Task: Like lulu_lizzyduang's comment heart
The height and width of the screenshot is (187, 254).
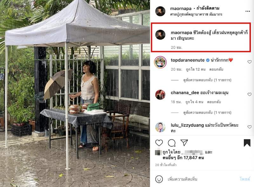Action: [250, 127]
